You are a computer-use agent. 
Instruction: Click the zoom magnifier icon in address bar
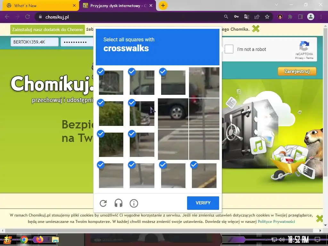point(226,17)
